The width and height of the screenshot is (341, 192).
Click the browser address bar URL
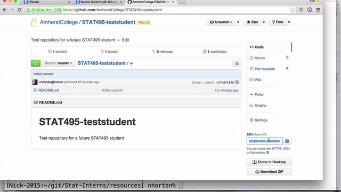(x=112, y=10)
